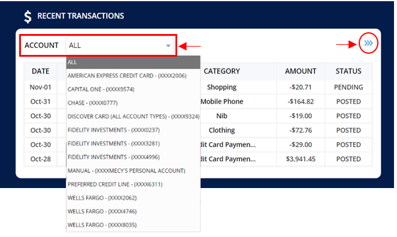Choose Fidelity Investments (XXXX3281)
The image size is (397, 237).
(133, 144)
